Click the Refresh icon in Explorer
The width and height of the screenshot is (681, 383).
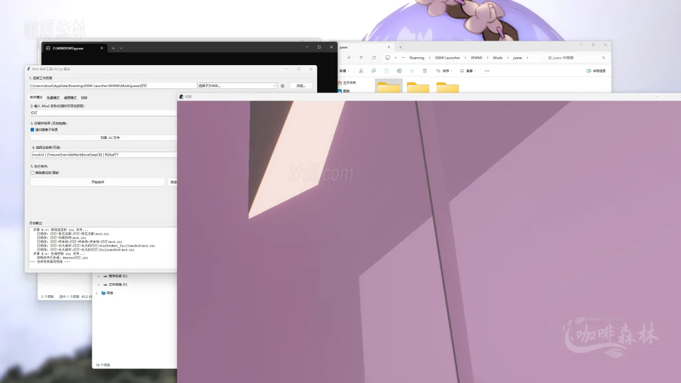click(374, 58)
